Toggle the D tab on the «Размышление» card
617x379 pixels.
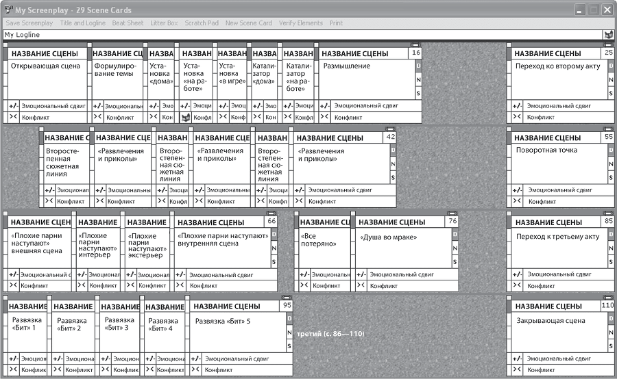(418, 66)
